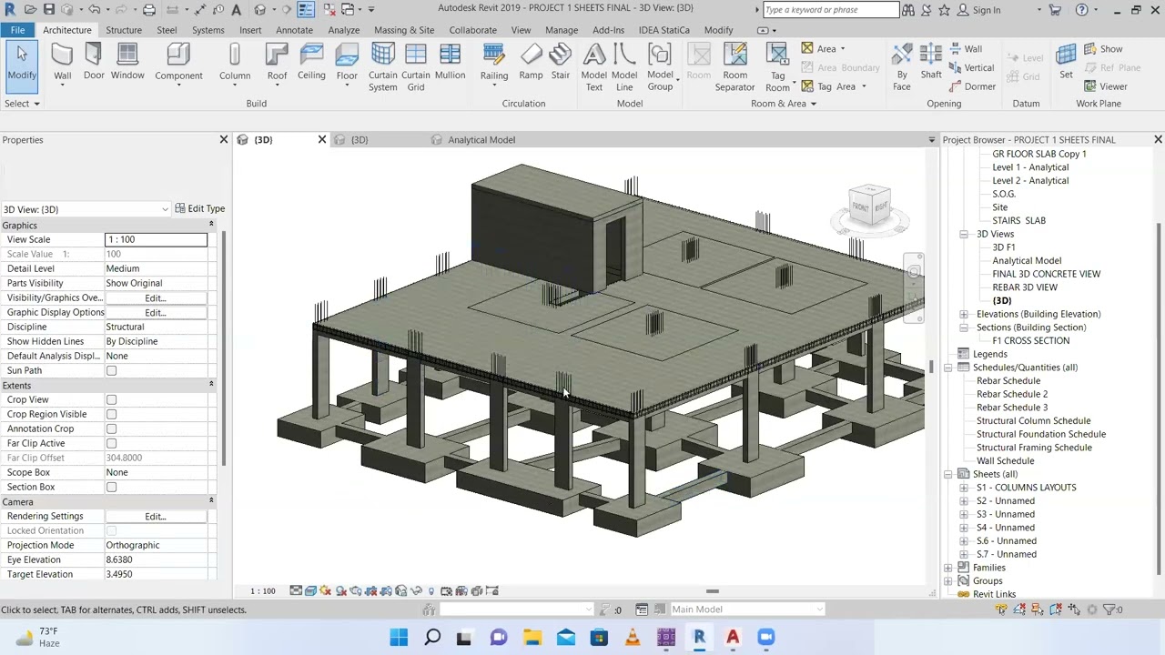Image resolution: width=1165 pixels, height=655 pixels.
Task: Select the Set work plane tool
Action: click(x=1066, y=64)
